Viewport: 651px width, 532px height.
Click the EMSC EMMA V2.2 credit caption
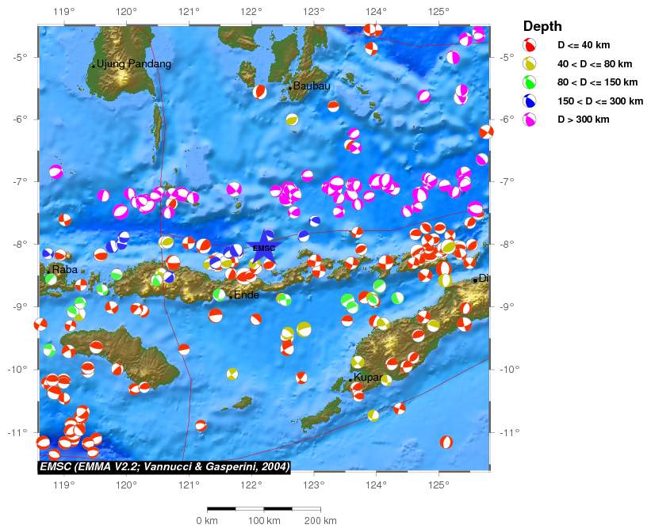[164, 467]
